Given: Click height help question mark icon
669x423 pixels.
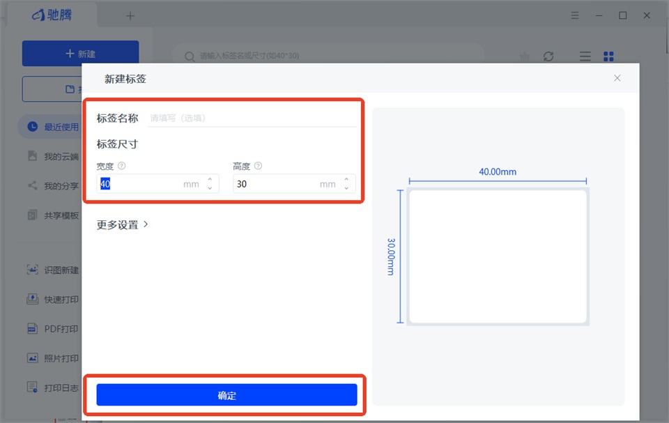Looking at the screenshot, I should (258, 166).
